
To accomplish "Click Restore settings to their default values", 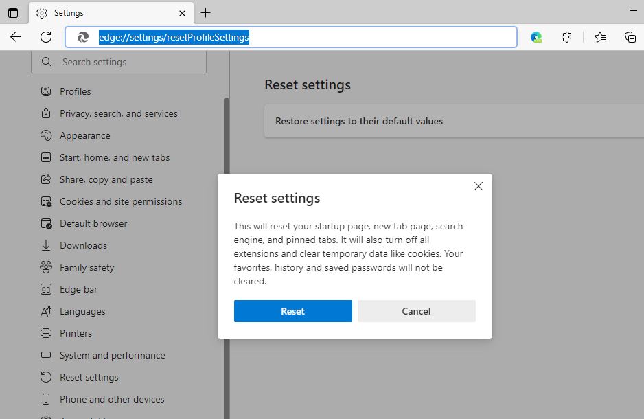I will point(358,121).
